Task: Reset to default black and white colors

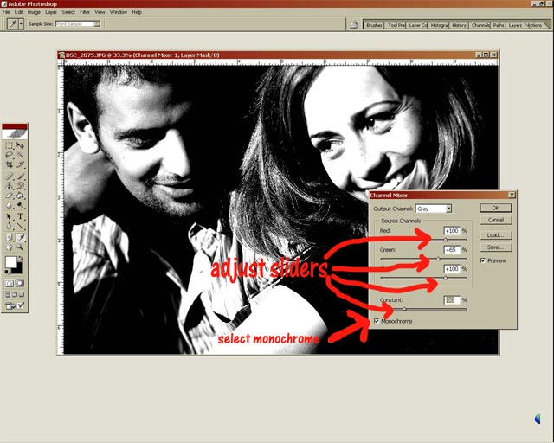Action: point(7,272)
